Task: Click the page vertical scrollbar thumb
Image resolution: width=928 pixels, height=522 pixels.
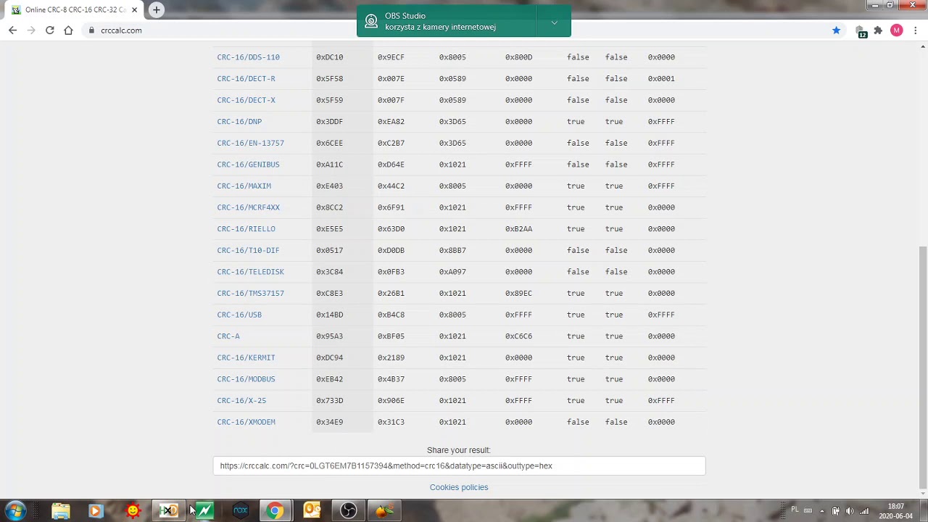Action: coord(922,366)
